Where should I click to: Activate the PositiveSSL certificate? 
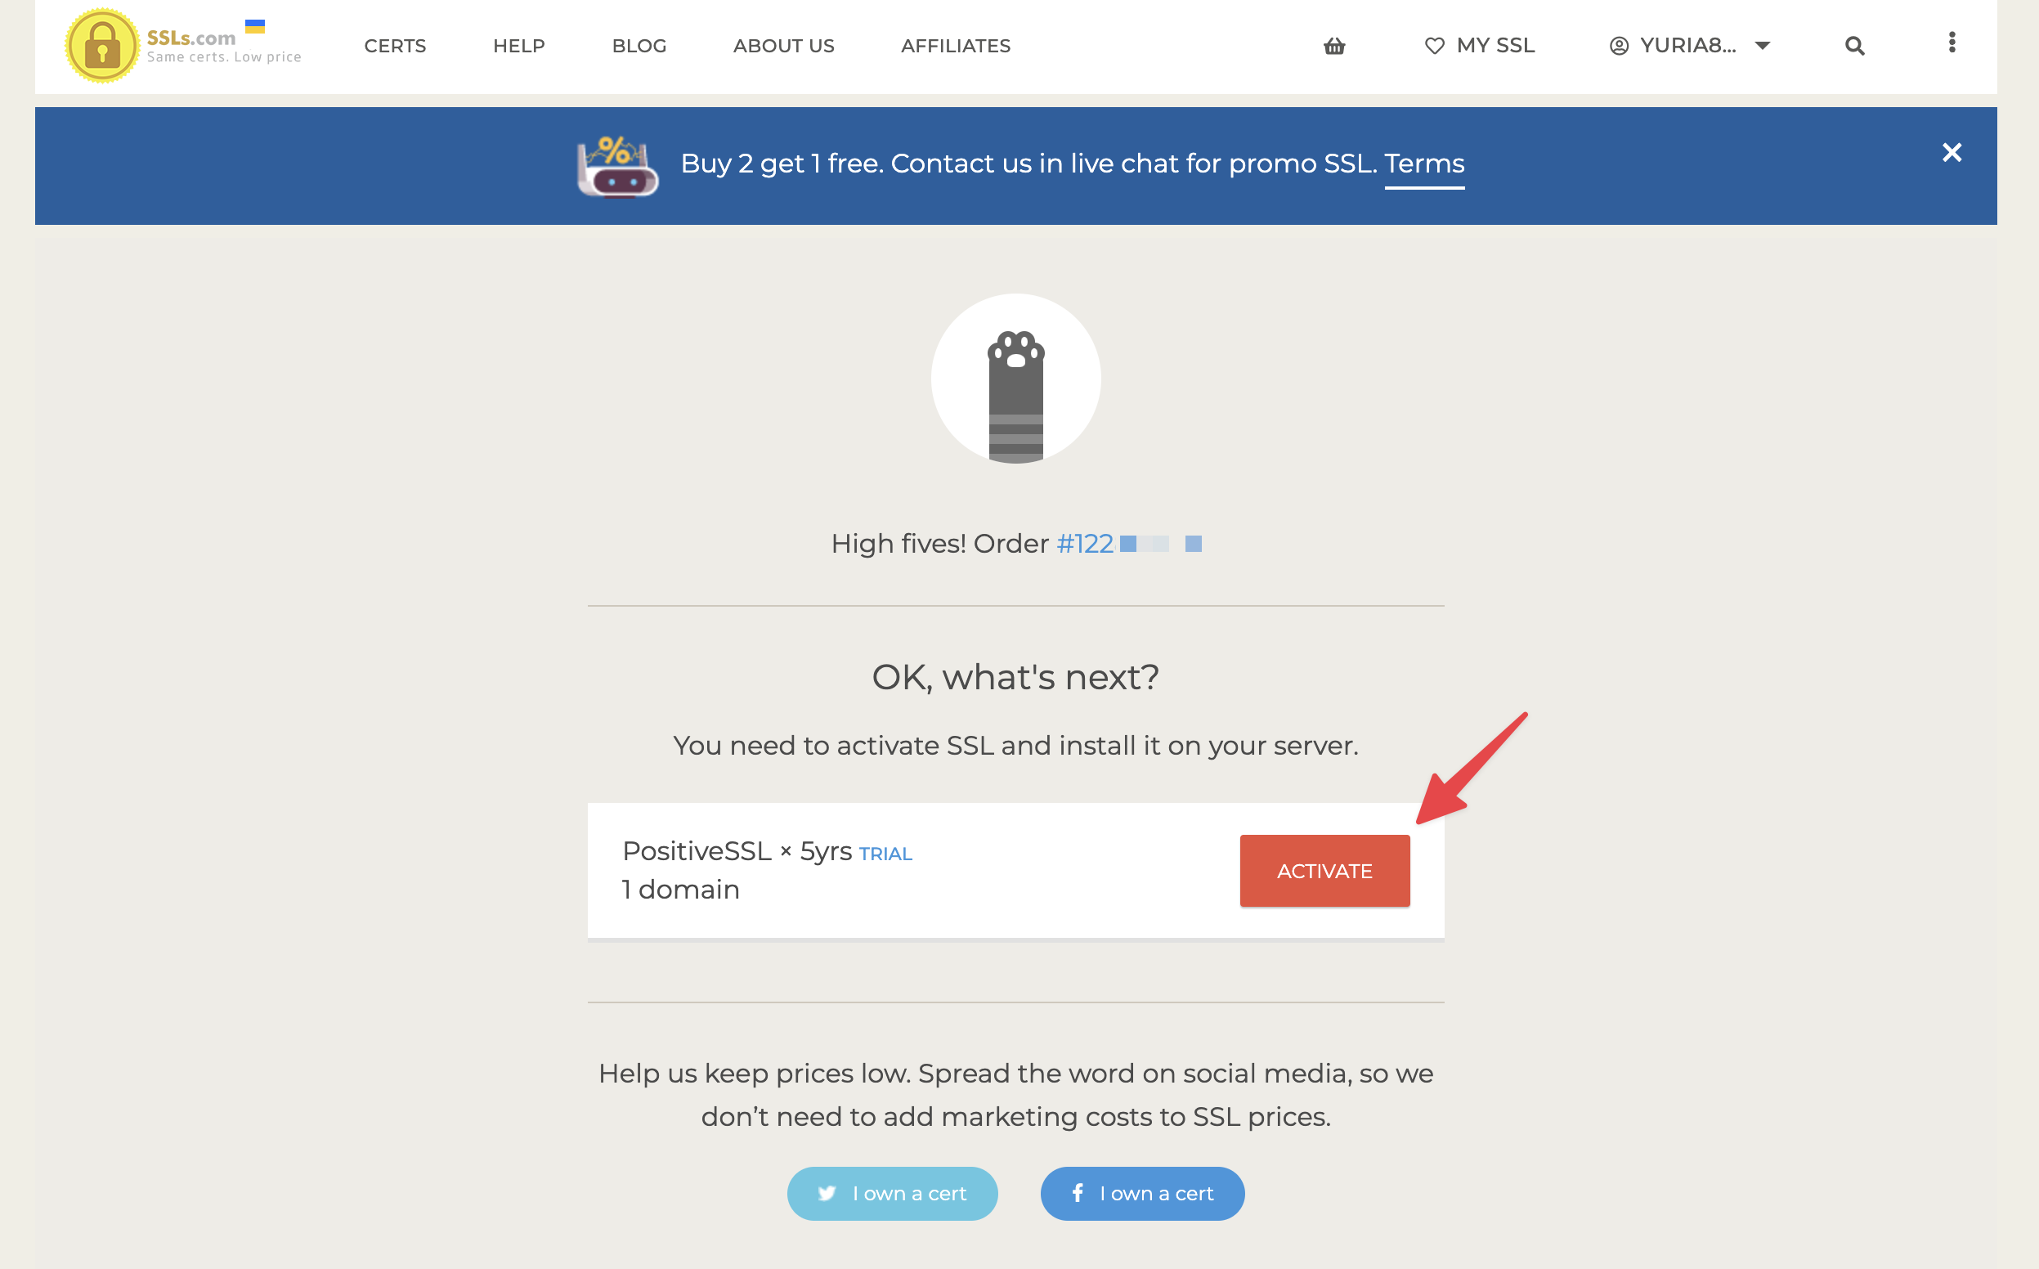coord(1325,871)
